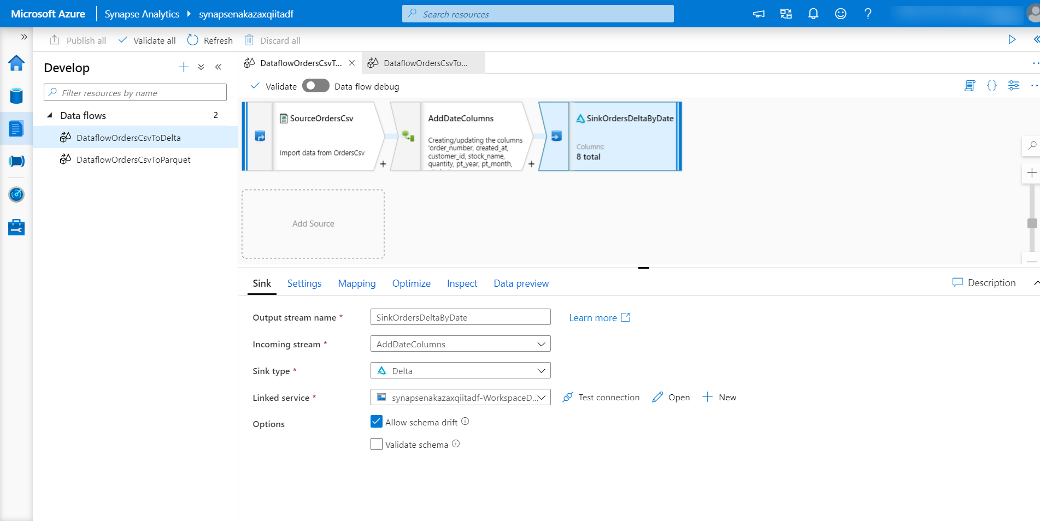This screenshot has height=521, width=1040.
Task: Click the canvas zoom slider handle
Action: pyautogui.click(x=1032, y=223)
